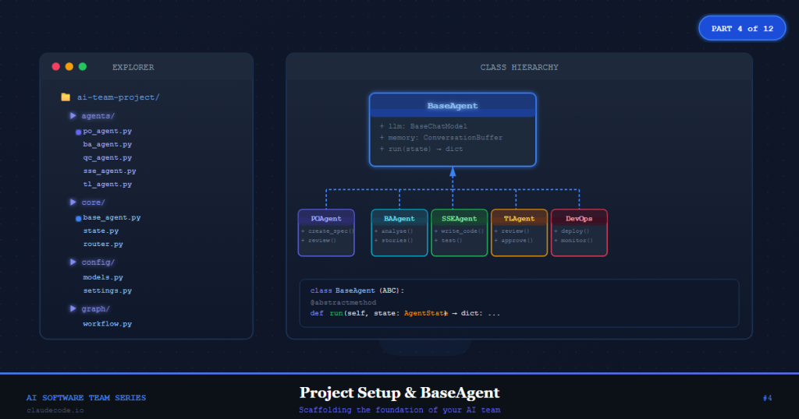Click the green window dot in Explorer

click(83, 67)
